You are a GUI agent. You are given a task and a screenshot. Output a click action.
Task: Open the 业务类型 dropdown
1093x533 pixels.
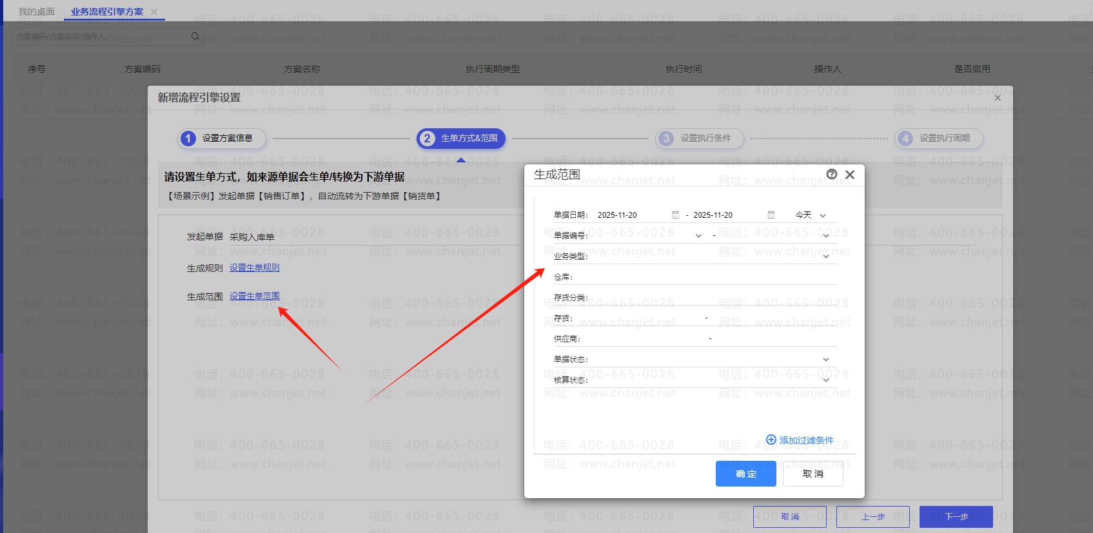[x=826, y=257]
